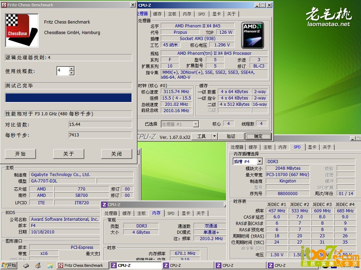Click the AMD Phenom II processor logo

click(x=252, y=35)
